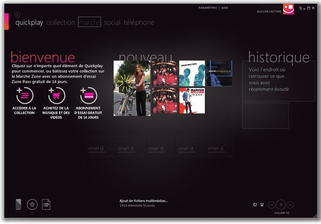Click the back arrow icon above quickplay
This screenshot has height=224, width=321.
tap(18, 15)
